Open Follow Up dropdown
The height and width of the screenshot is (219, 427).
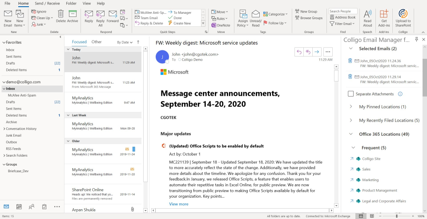[x=275, y=23]
